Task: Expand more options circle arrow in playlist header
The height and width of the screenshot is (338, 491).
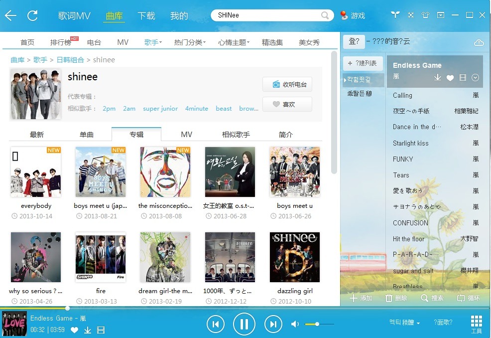Action: click(475, 77)
